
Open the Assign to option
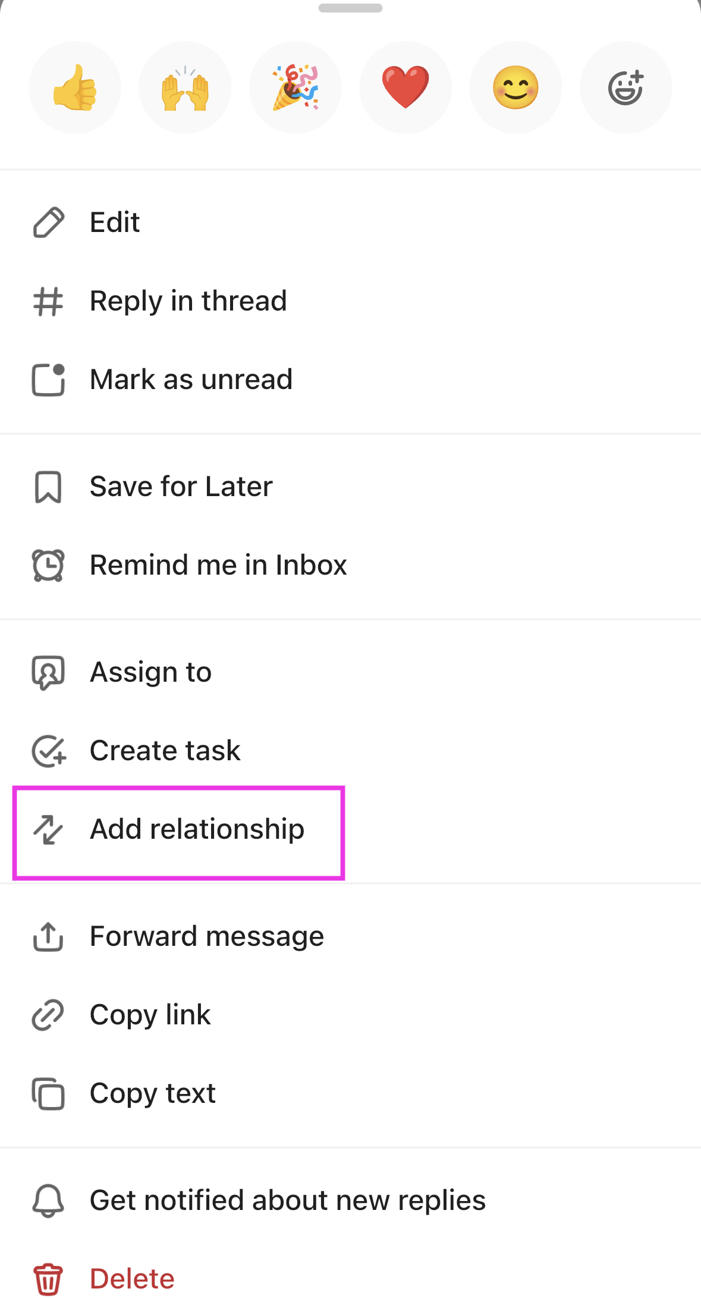pyautogui.click(x=150, y=672)
